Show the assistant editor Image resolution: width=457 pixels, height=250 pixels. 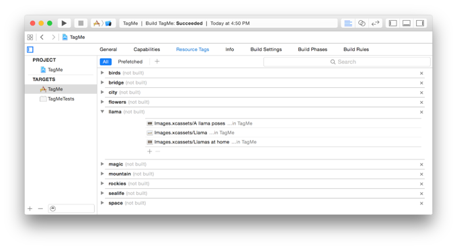pyautogui.click(x=362, y=23)
